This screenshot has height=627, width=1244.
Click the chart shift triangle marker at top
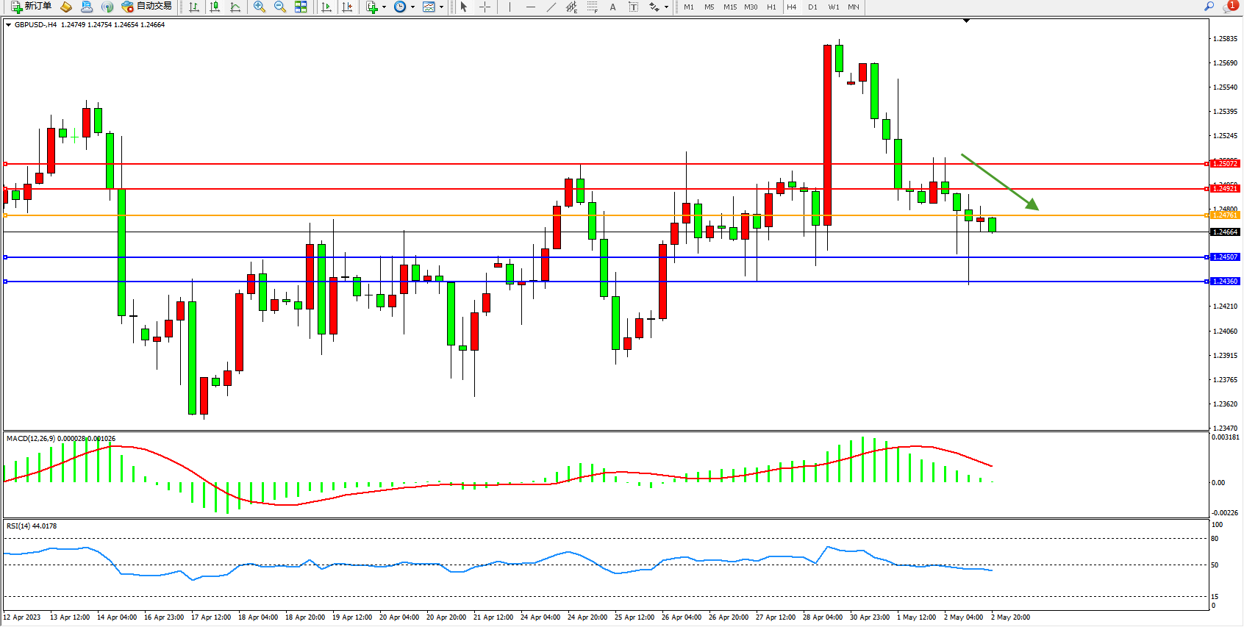coord(966,21)
